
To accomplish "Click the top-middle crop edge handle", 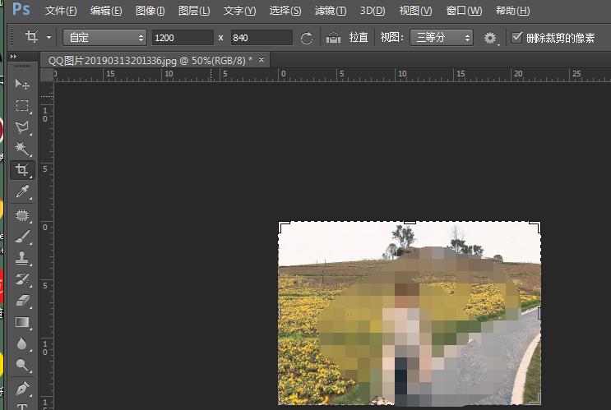I will point(410,223).
